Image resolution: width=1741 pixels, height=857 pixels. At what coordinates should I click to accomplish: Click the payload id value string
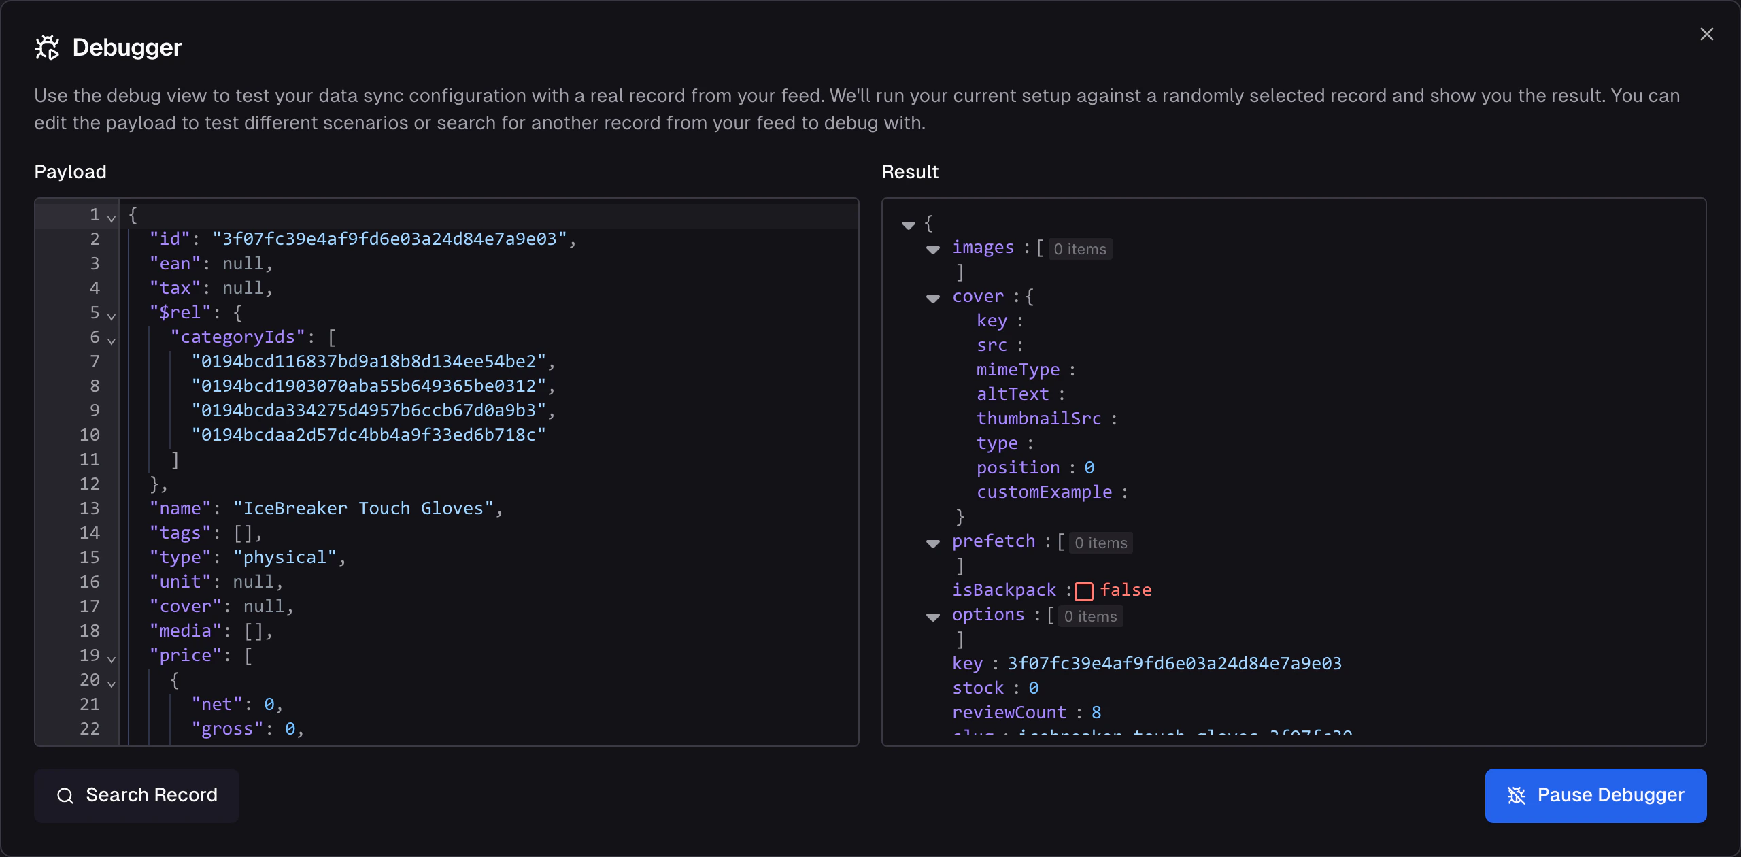click(390, 239)
